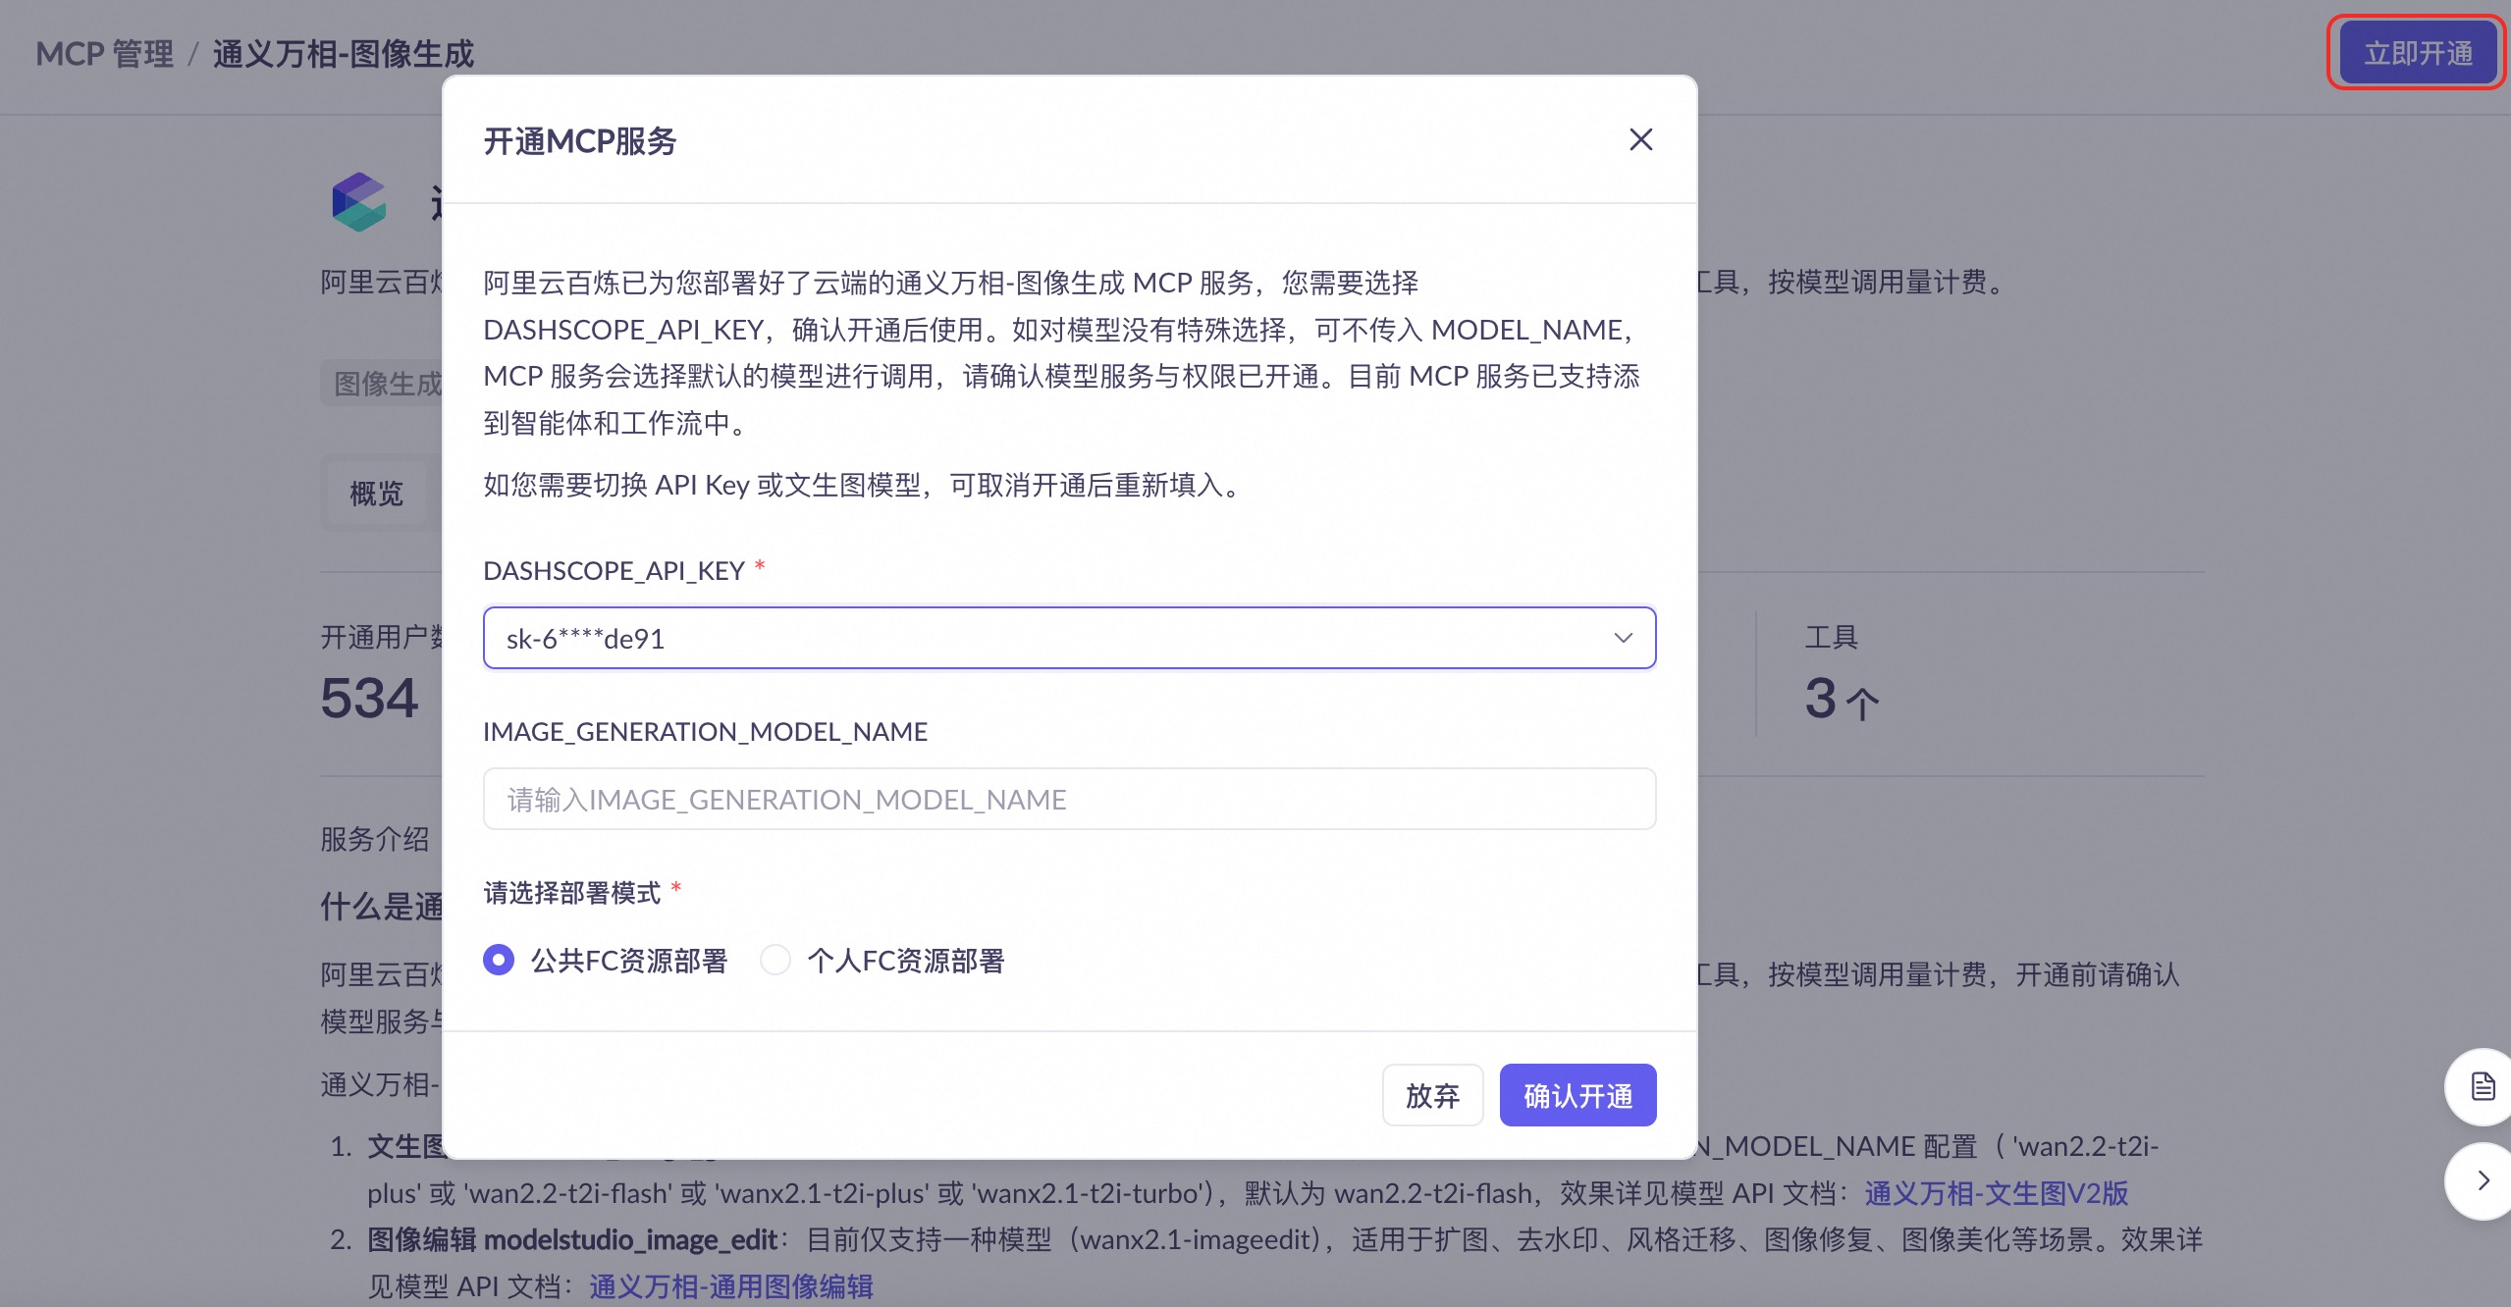Switch to the 概览 tab
Screen dimensions: 2511x1307
point(377,494)
